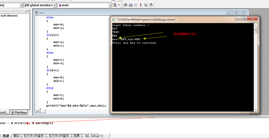
Task: Open the 组建 output tab
Action: pyautogui.click(x=6, y=136)
